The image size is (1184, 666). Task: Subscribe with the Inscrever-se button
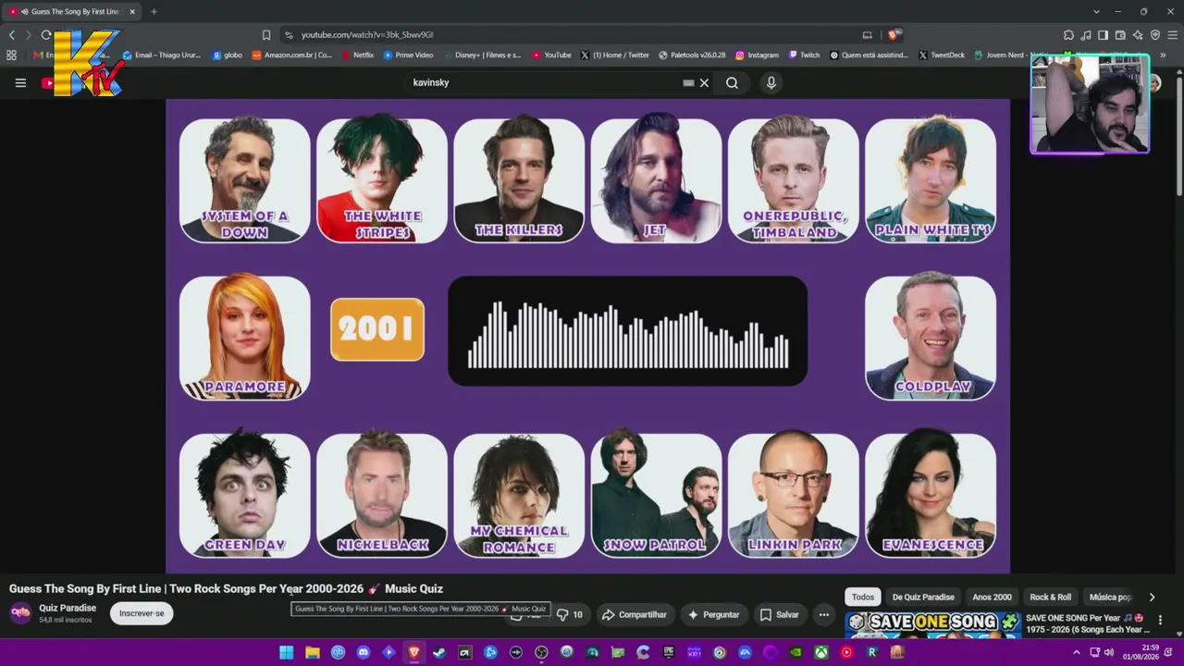[142, 613]
